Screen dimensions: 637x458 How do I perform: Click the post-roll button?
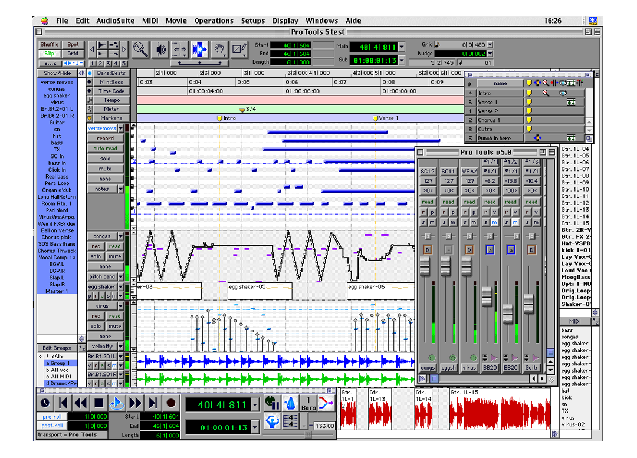52,426
